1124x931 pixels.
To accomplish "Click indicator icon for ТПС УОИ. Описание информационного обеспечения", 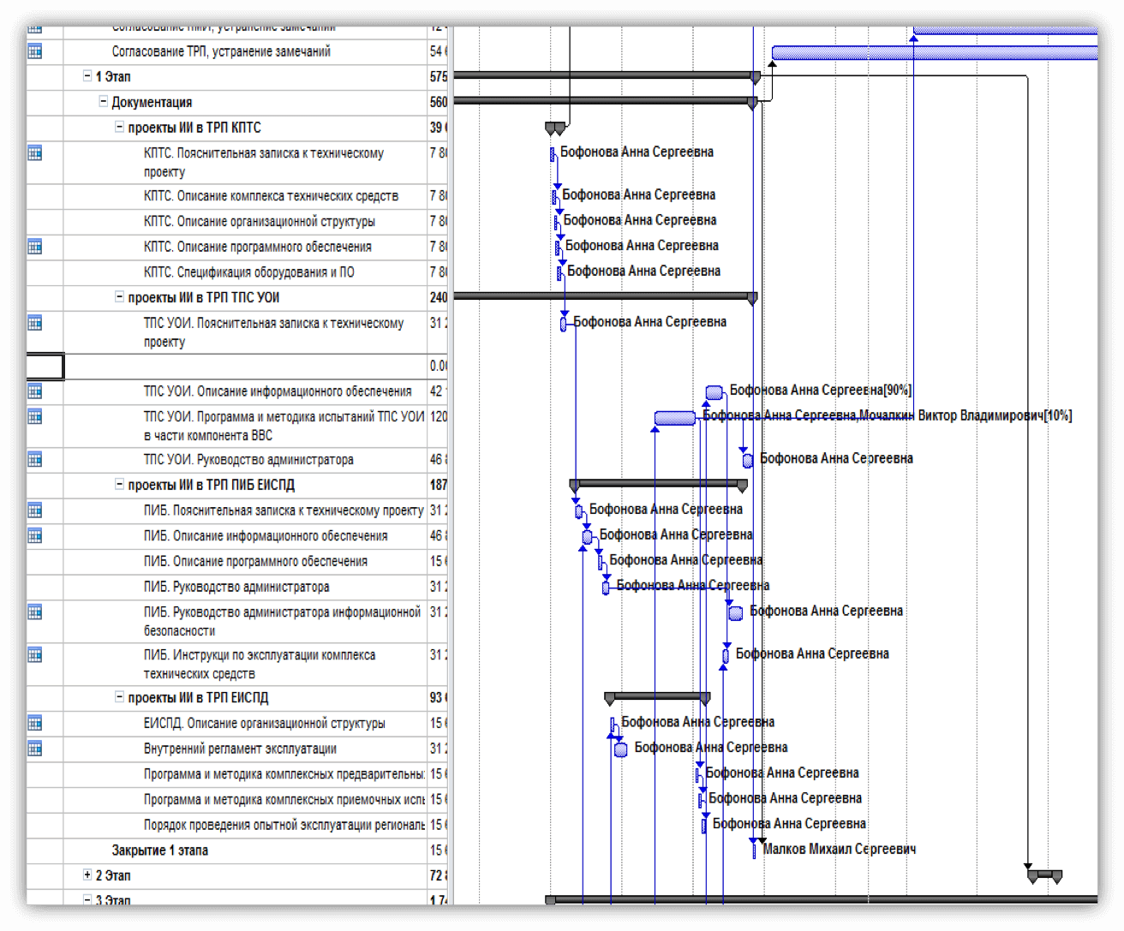I will tap(34, 391).
